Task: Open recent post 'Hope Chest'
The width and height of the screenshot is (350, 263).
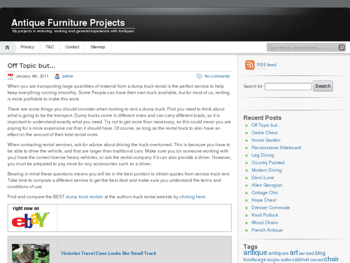Action: [x=264, y=200]
